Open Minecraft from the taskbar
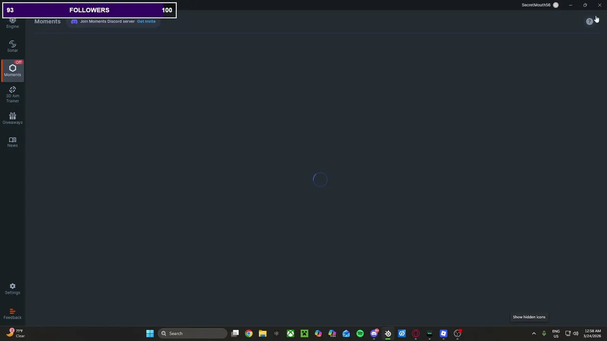 (x=304, y=333)
